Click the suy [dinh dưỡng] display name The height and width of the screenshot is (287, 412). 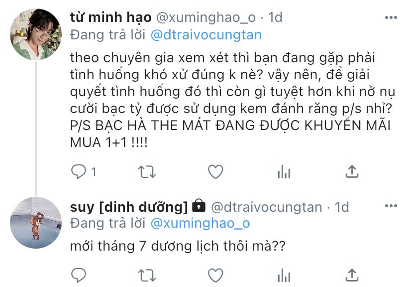pyautogui.click(x=129, y=207)
